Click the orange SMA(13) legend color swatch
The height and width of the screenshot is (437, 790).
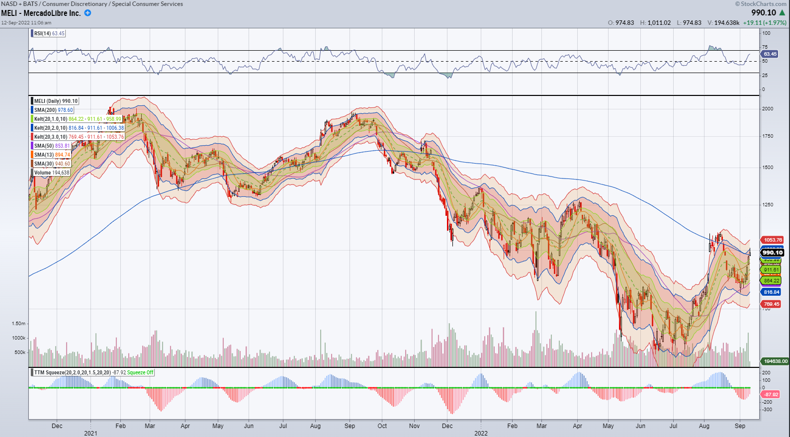[x=32, y=155]
